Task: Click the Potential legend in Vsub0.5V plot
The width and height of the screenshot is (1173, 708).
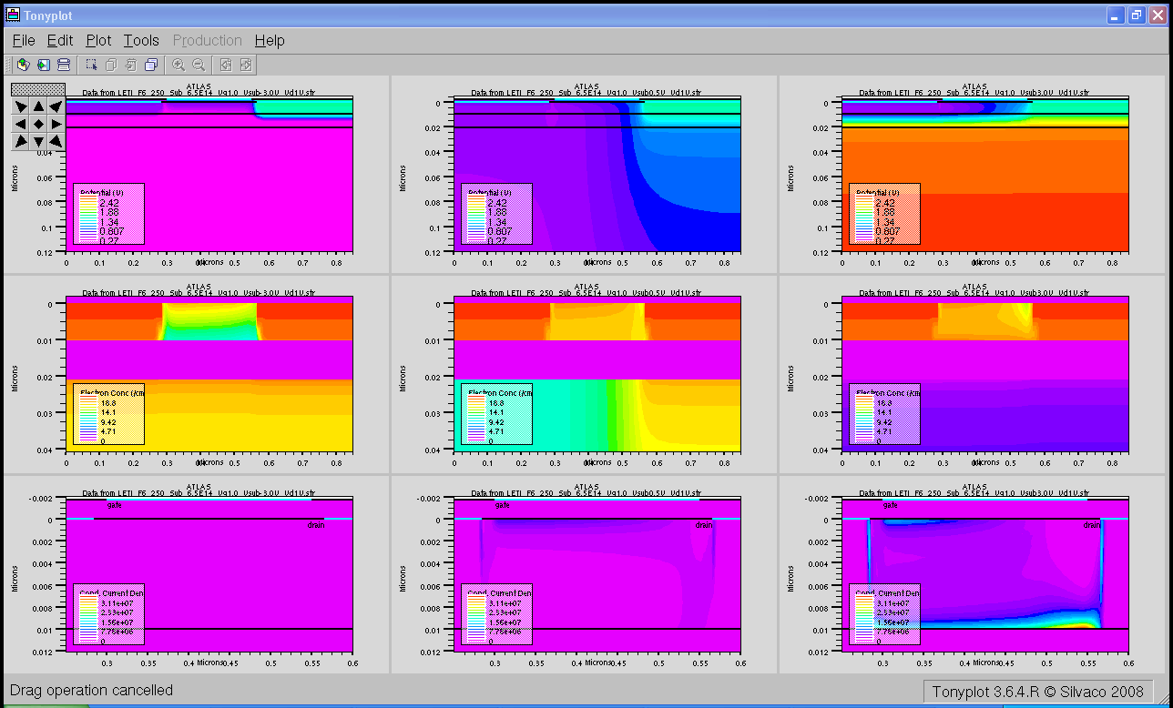Action: pos(496,214)
